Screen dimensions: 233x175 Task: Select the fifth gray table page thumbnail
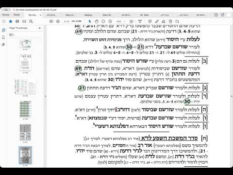pos(25,133)
